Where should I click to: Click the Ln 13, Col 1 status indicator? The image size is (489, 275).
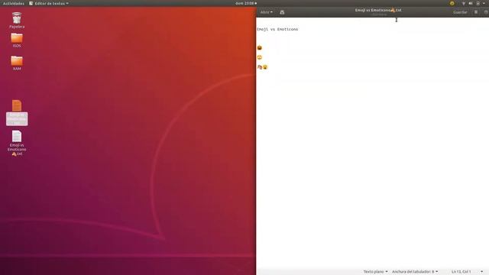461,272
